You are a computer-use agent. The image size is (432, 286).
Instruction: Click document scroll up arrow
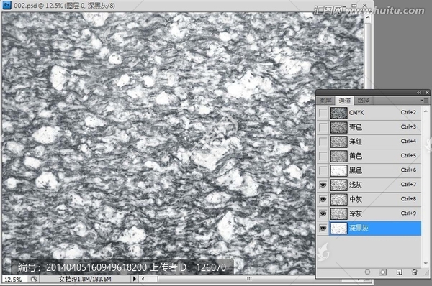point(368,17)
